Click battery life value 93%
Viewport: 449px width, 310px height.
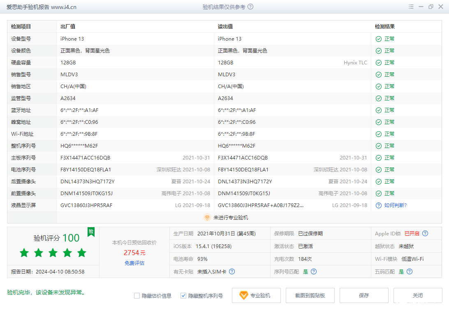tap(202, 259)
